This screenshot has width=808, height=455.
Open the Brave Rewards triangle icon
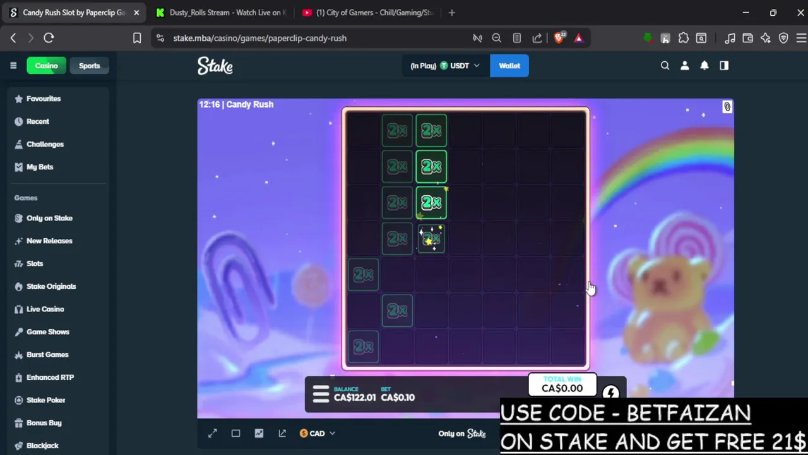point(579,38)
